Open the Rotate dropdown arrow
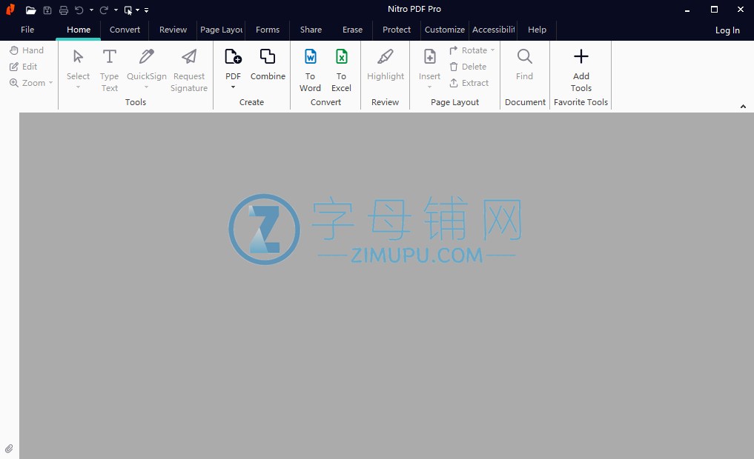 [x=492, y=50]
